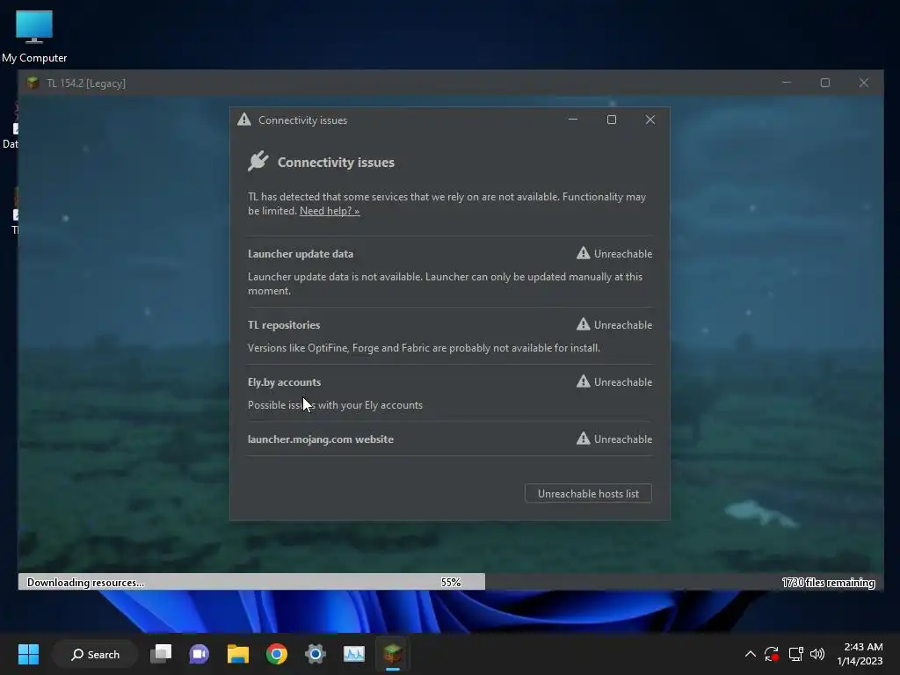The height and width of the screenshot is (675, 900).
Task: Click the taskbar Search box
Action: [x=95, y=654]
